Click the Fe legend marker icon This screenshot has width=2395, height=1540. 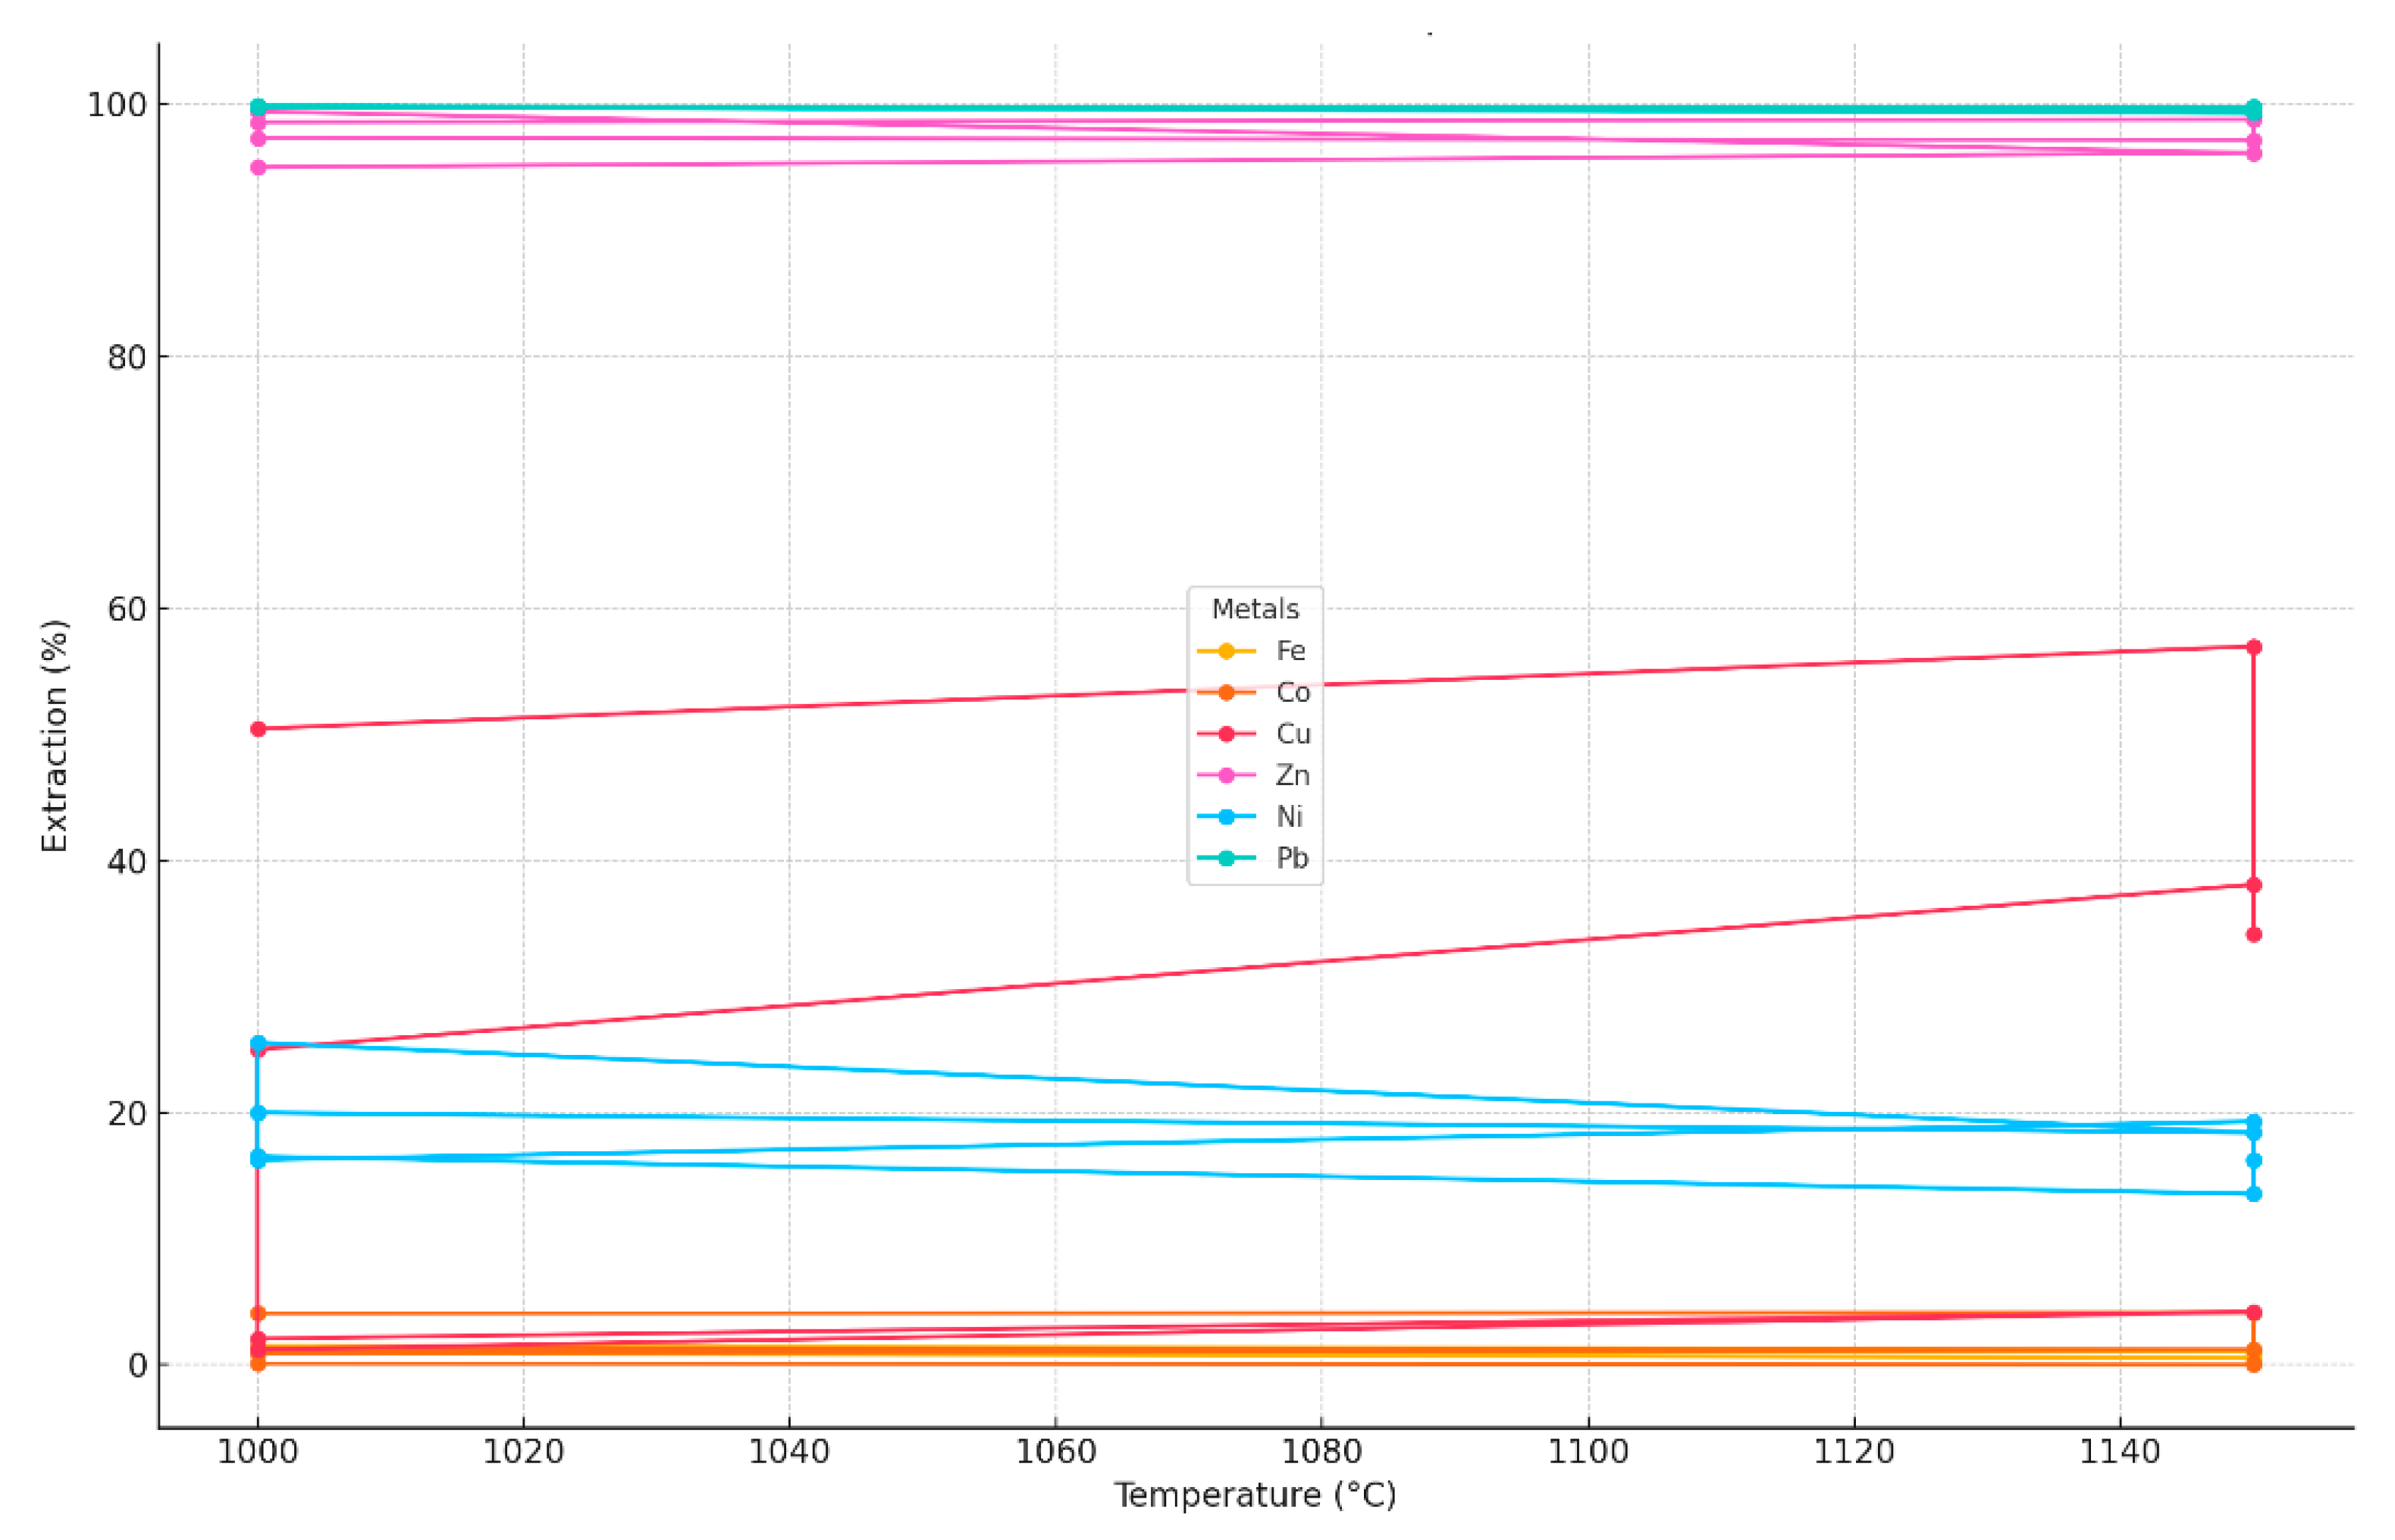pyautogui.click(x=1225, y=651)
